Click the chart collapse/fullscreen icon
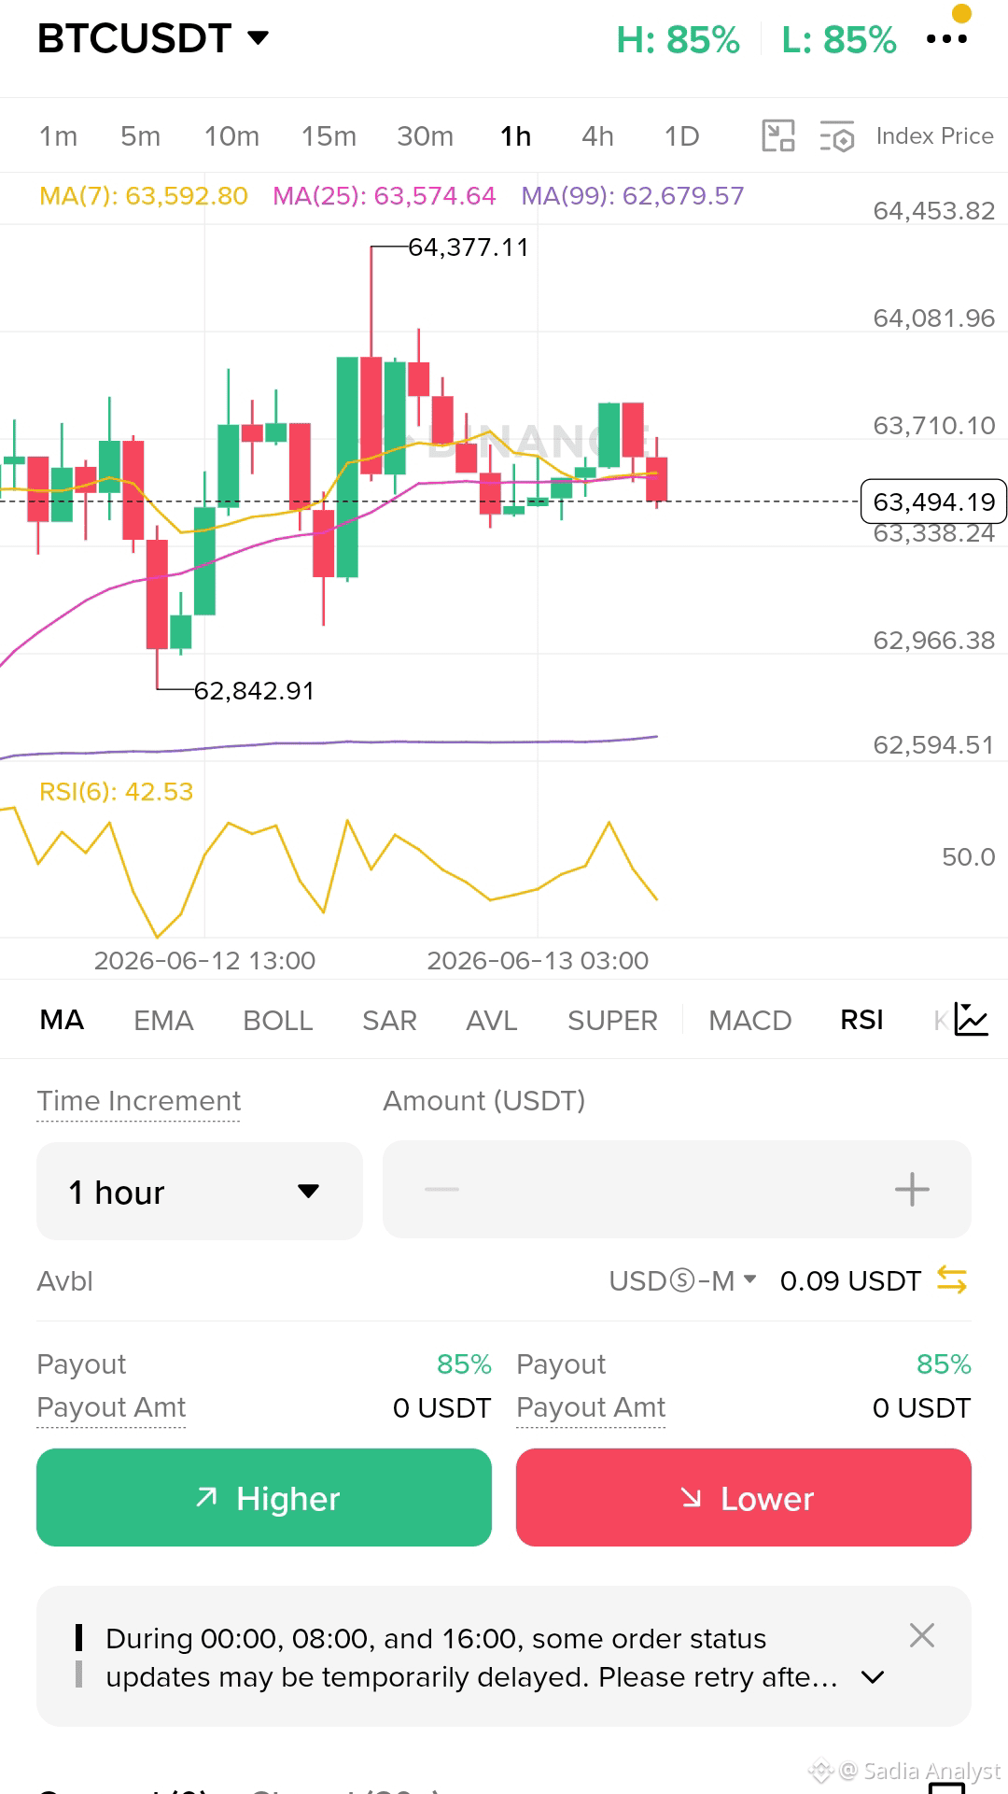This screenshot has height=1794, width=1008. click(x=778, y=135)
